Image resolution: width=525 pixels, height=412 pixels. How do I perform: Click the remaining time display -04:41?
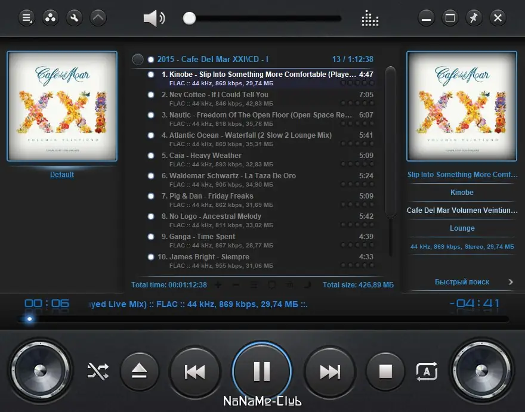(475, 303)
